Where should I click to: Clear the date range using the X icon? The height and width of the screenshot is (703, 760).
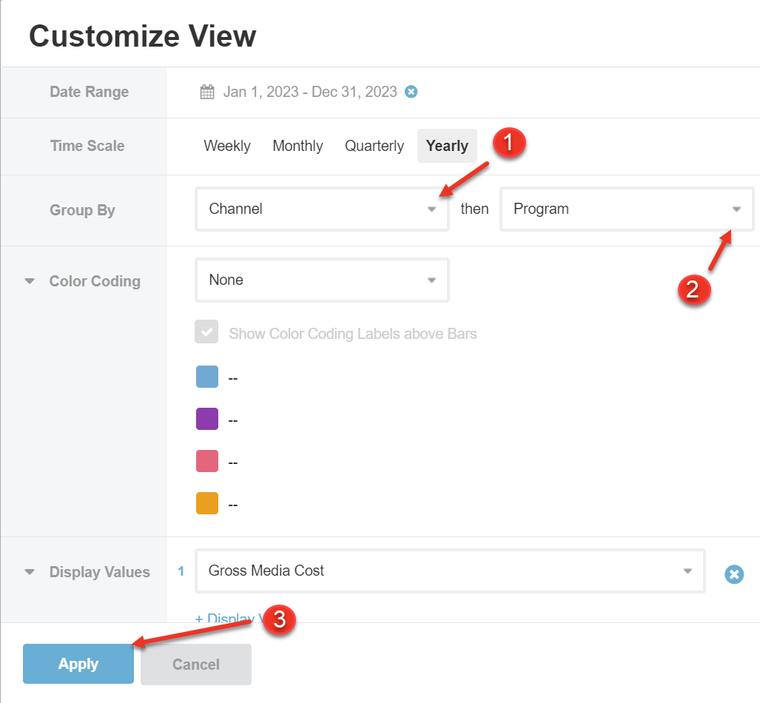click(x=411, y=91)
